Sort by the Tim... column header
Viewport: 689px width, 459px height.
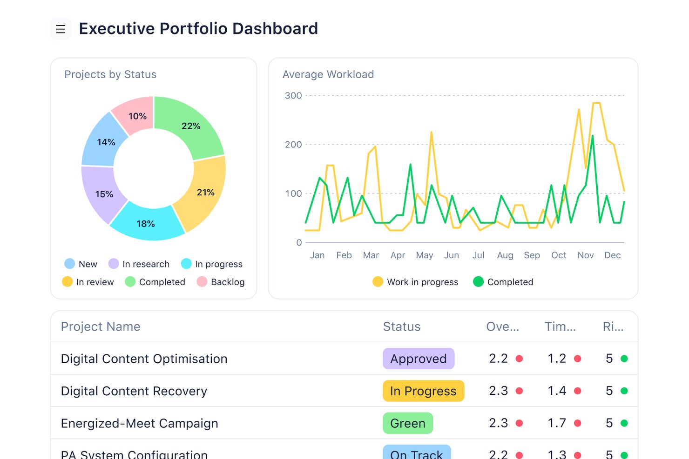point(561,326)
